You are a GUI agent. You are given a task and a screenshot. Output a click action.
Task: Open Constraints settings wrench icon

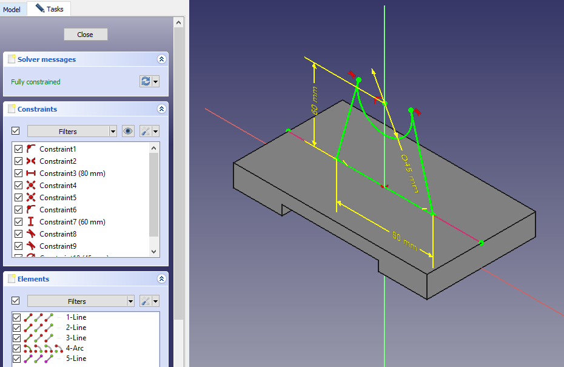[146, 131]
